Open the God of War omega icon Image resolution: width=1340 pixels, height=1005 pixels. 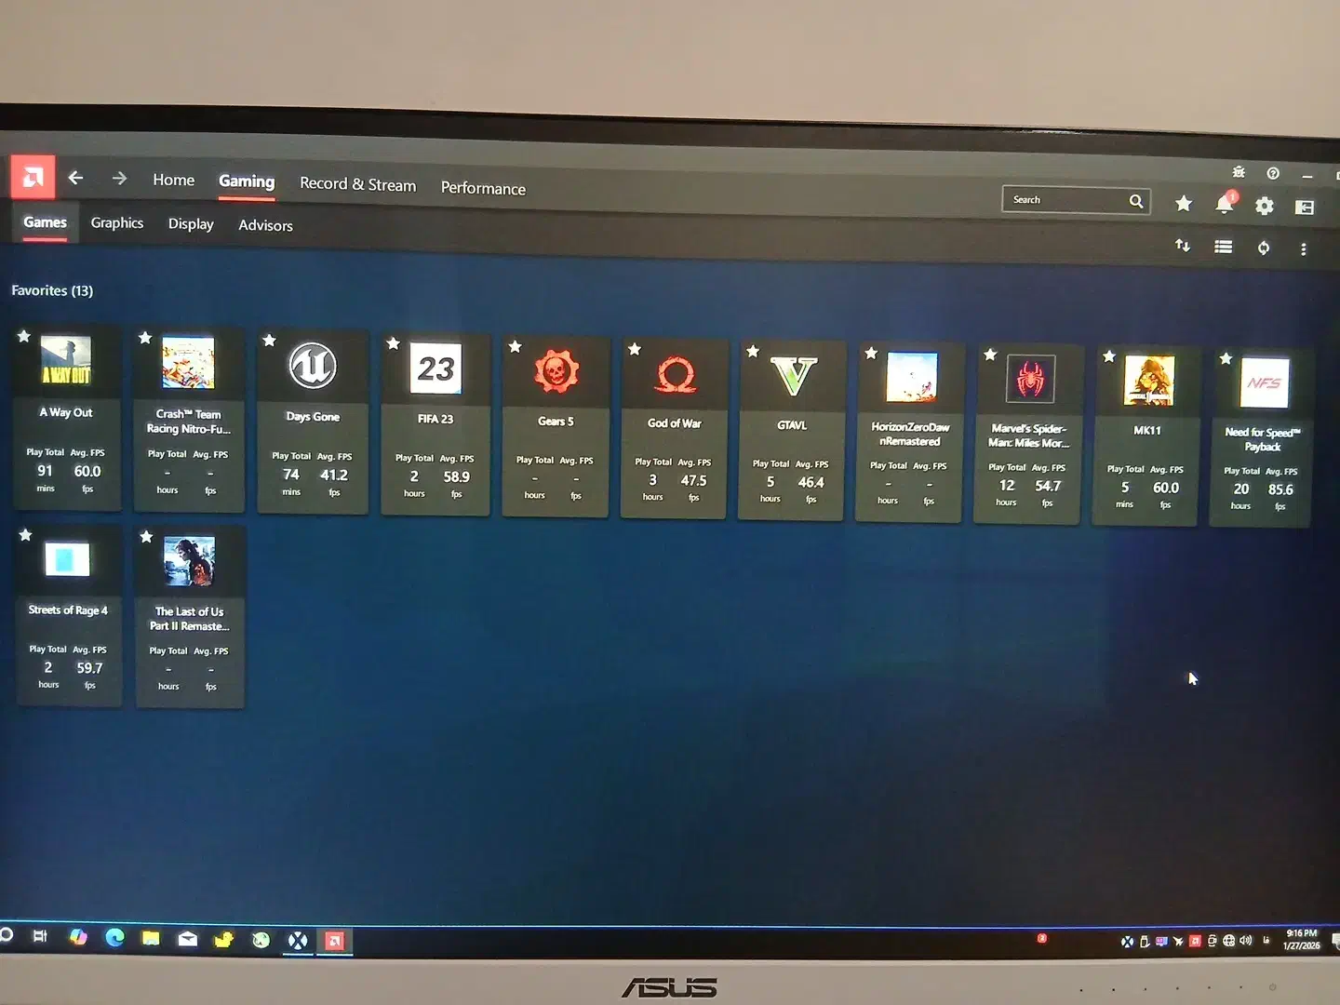(x=676, y=374)
